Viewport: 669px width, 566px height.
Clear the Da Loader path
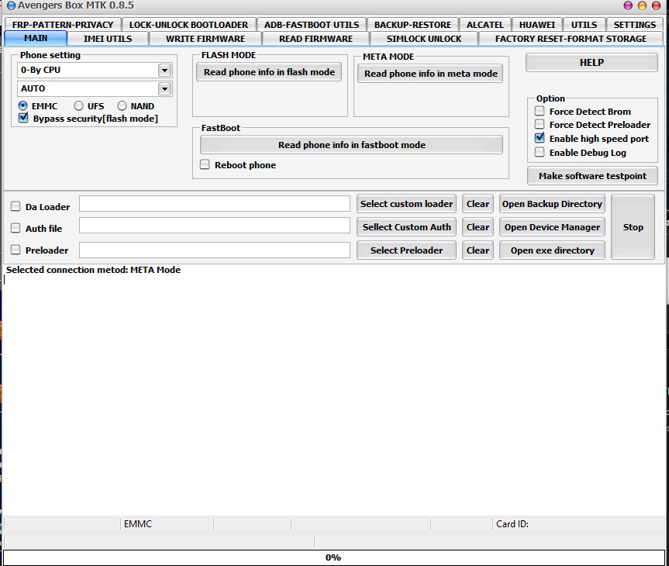tap(478, 204)
